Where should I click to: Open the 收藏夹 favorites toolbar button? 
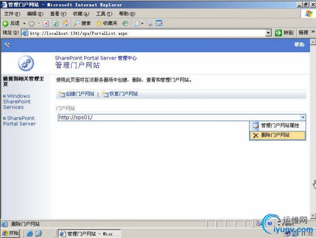click(x=107, y=23)
